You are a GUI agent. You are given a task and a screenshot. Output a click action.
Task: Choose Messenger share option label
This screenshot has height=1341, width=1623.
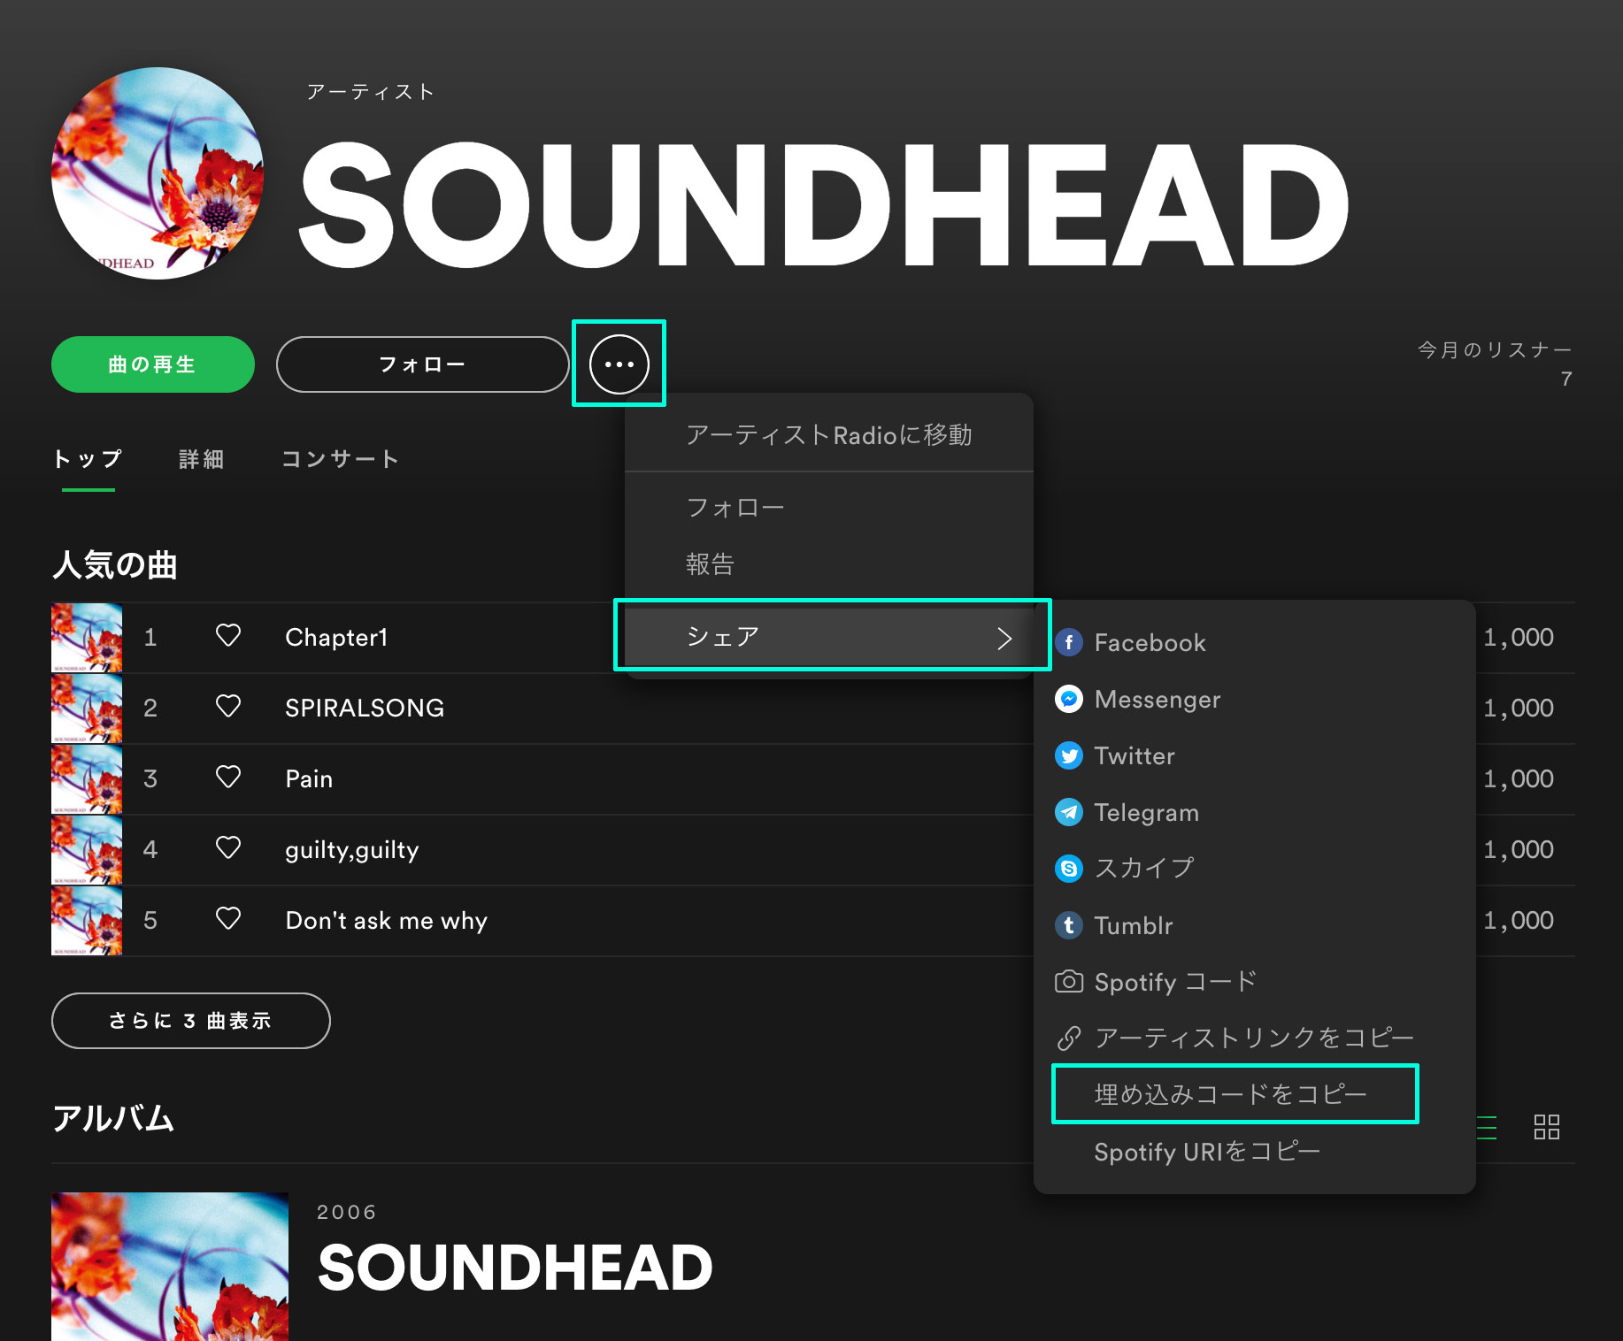click(1157, 699)
